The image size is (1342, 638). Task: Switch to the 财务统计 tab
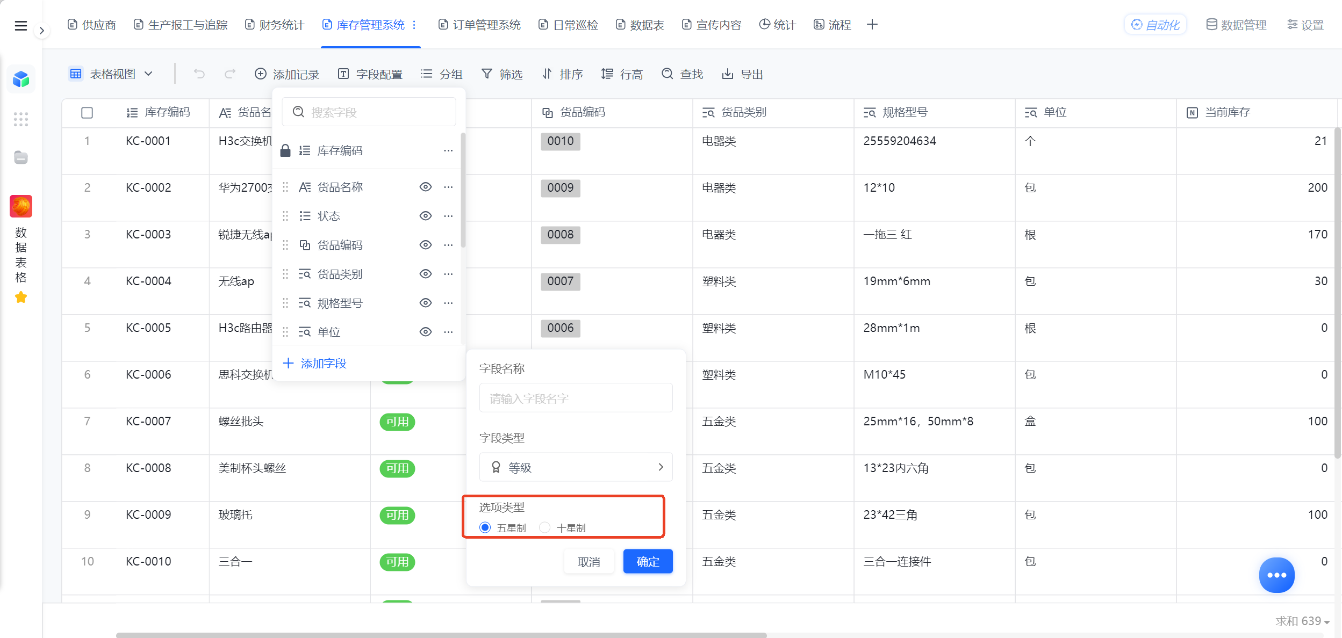(275, 25)
